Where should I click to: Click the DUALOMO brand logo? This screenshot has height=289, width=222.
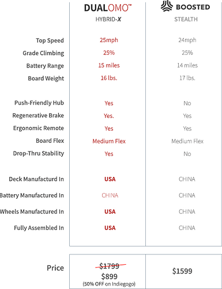pyautogui.click(x=108, y=8)
